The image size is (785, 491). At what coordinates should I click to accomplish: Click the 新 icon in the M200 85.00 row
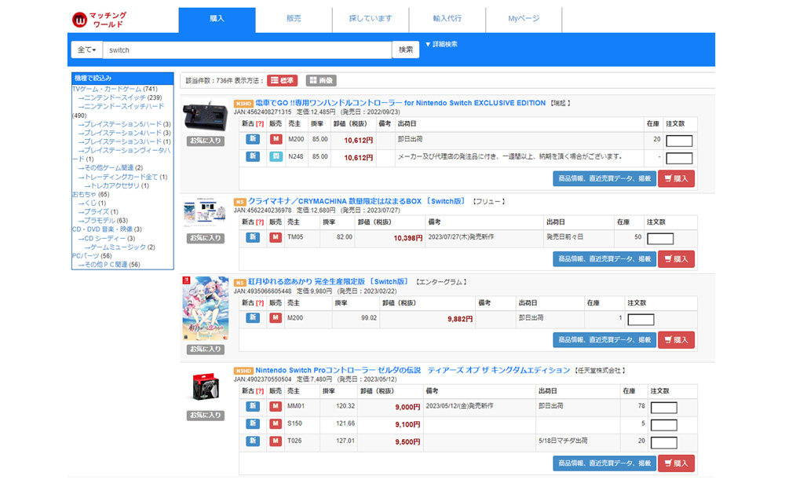[x=253, y=139]
